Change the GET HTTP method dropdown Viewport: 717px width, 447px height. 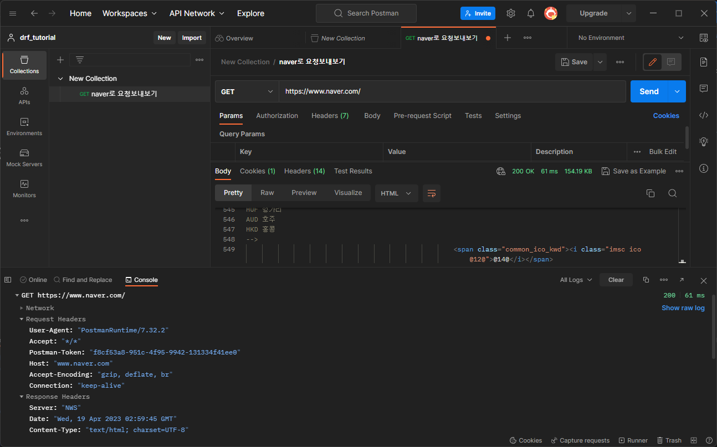(247, 91)
